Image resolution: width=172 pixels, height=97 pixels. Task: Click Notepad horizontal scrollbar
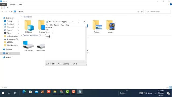pos(65,61)
